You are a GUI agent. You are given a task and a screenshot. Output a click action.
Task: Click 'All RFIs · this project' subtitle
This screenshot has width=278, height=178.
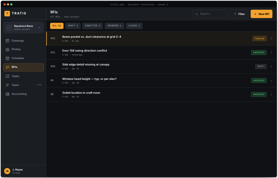pyautogui.click(x=65, y=17)
